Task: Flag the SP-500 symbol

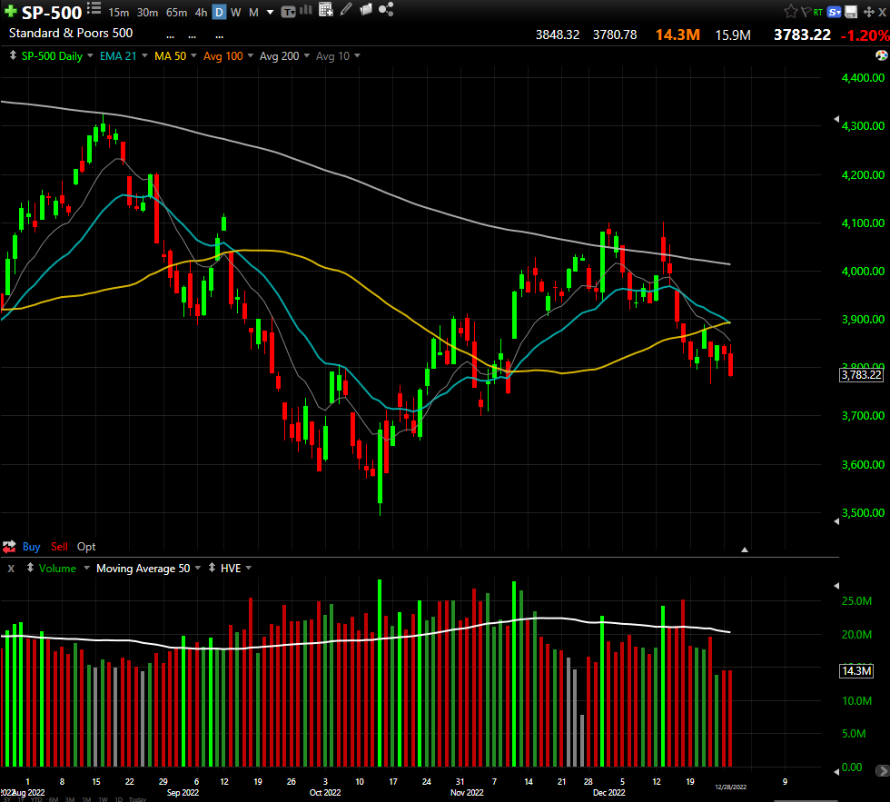Action: (x=806, y=11)
